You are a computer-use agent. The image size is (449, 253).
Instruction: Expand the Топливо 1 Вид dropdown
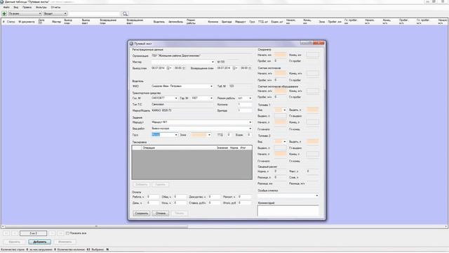[x=284, y=110]
